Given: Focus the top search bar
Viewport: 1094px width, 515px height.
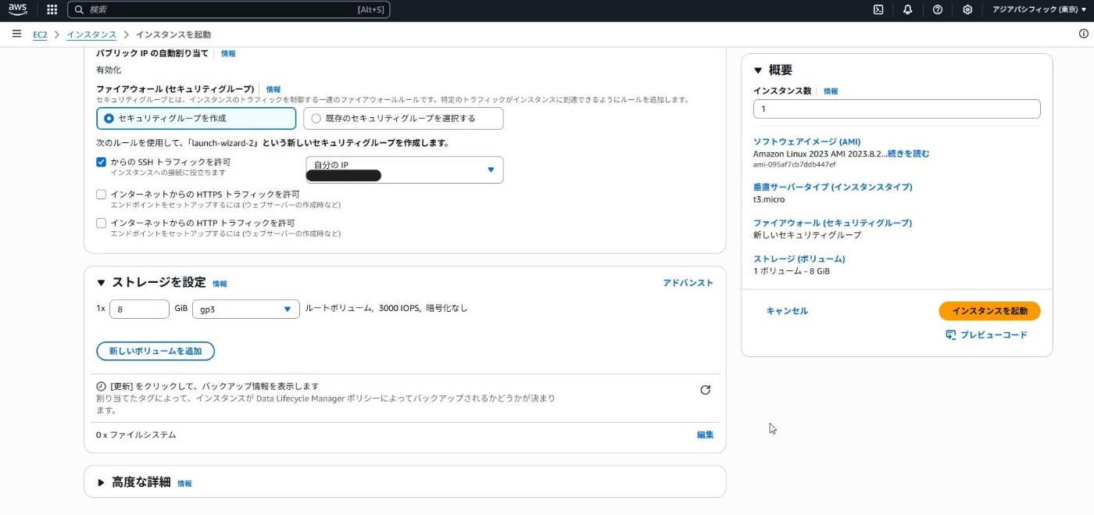Looking at the screenshot, I should 228,9.
